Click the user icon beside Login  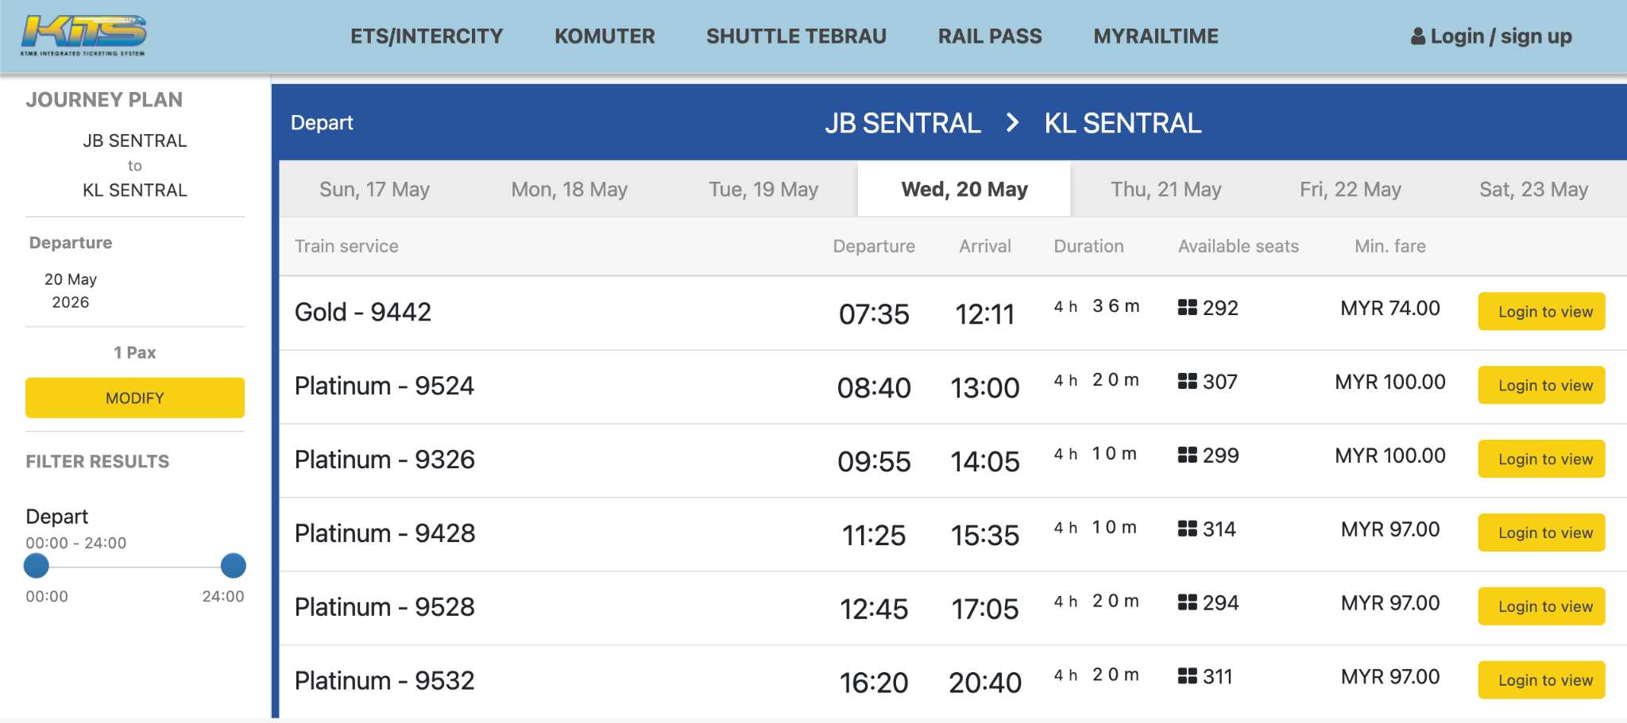click(1417, 37)
